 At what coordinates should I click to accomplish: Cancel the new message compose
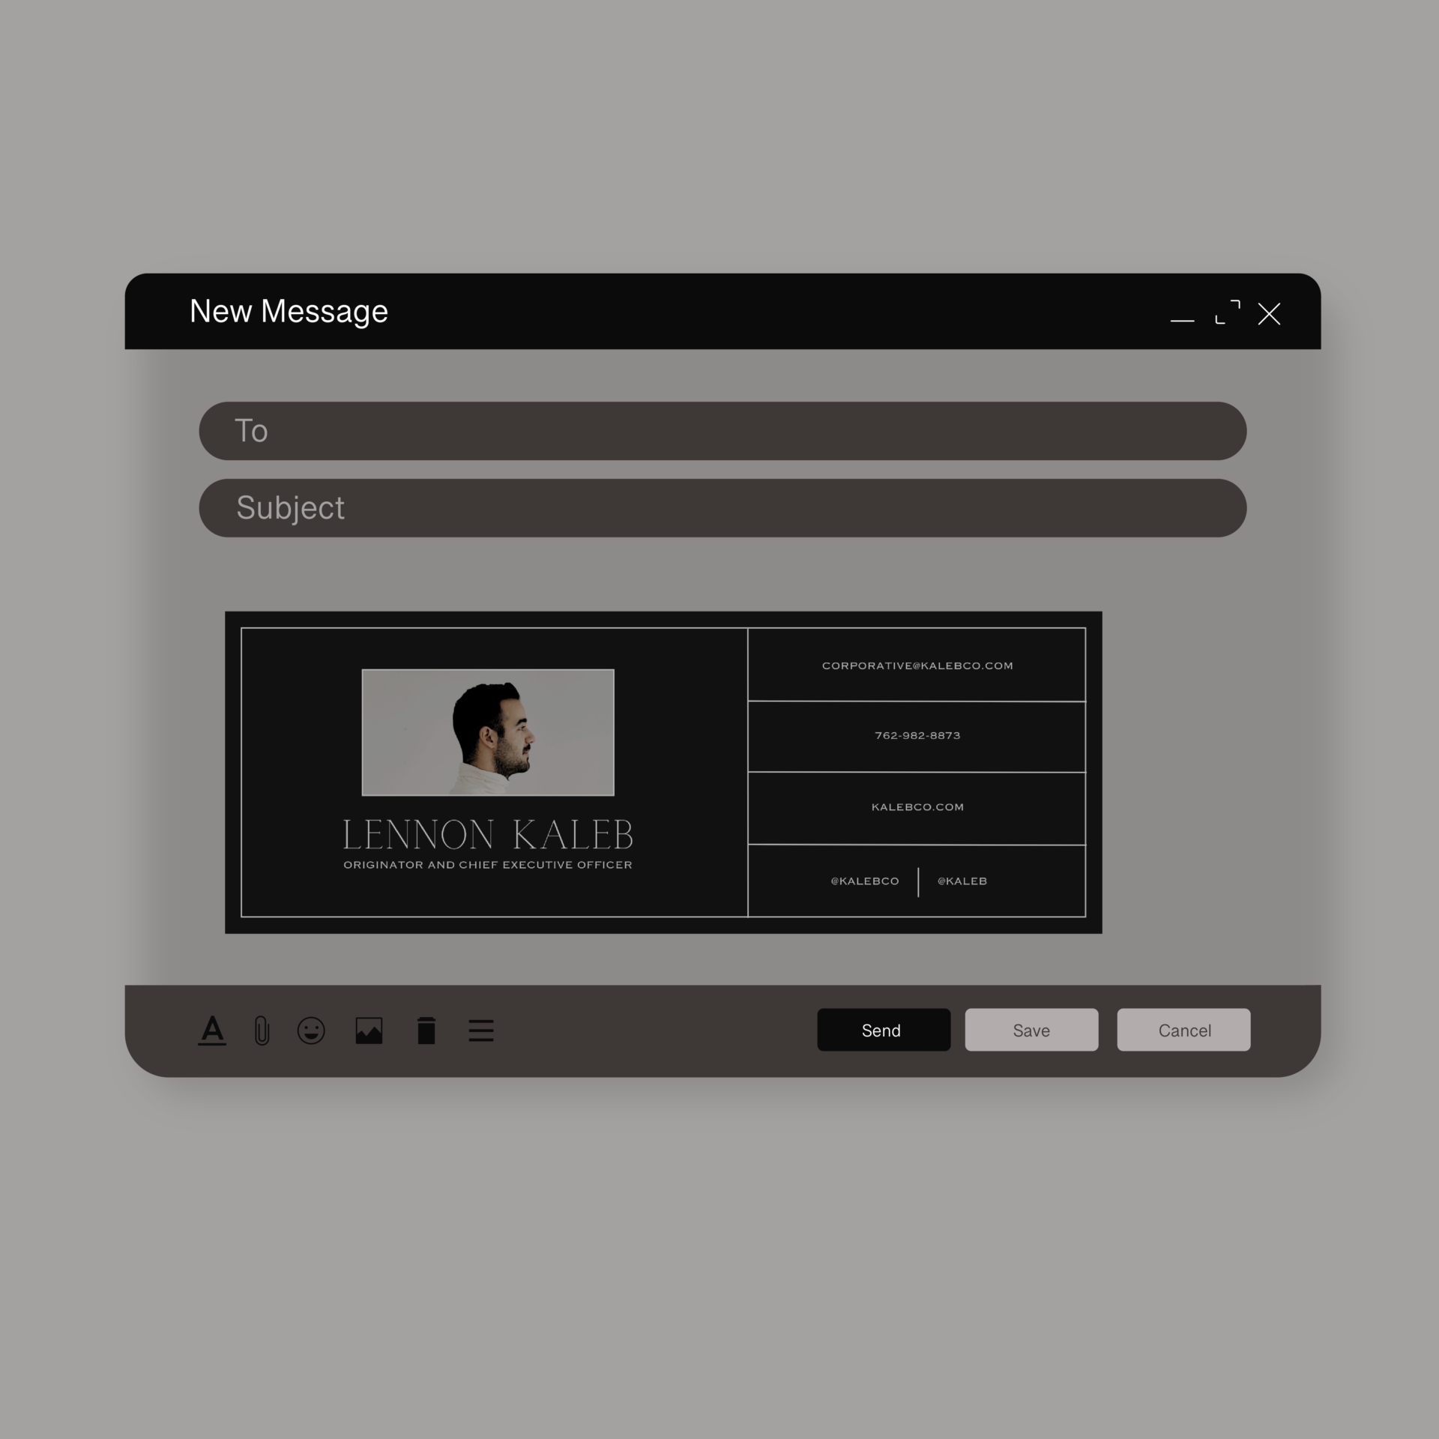coord(1183,1031)
